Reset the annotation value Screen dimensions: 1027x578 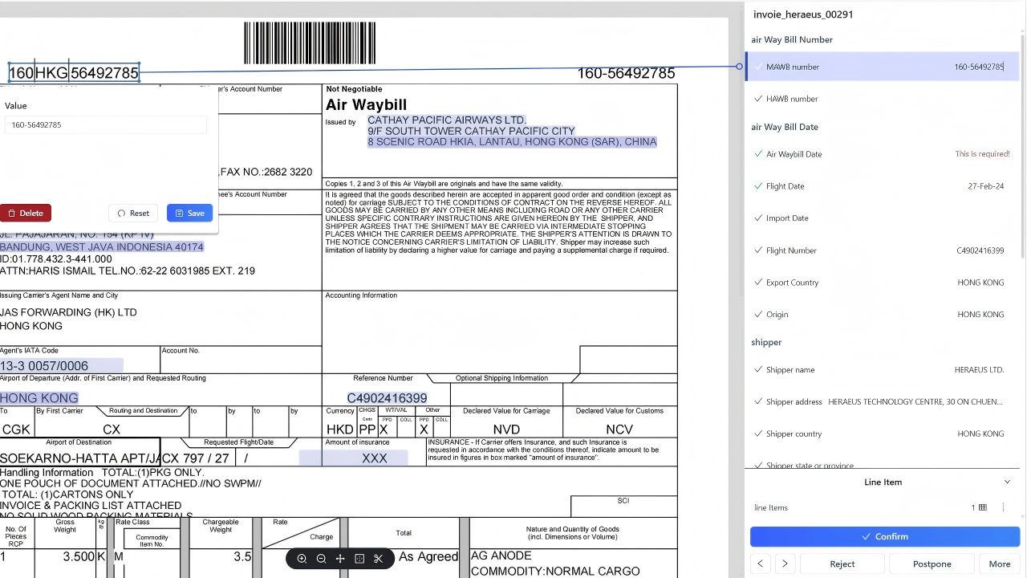[x=133, y=213]
